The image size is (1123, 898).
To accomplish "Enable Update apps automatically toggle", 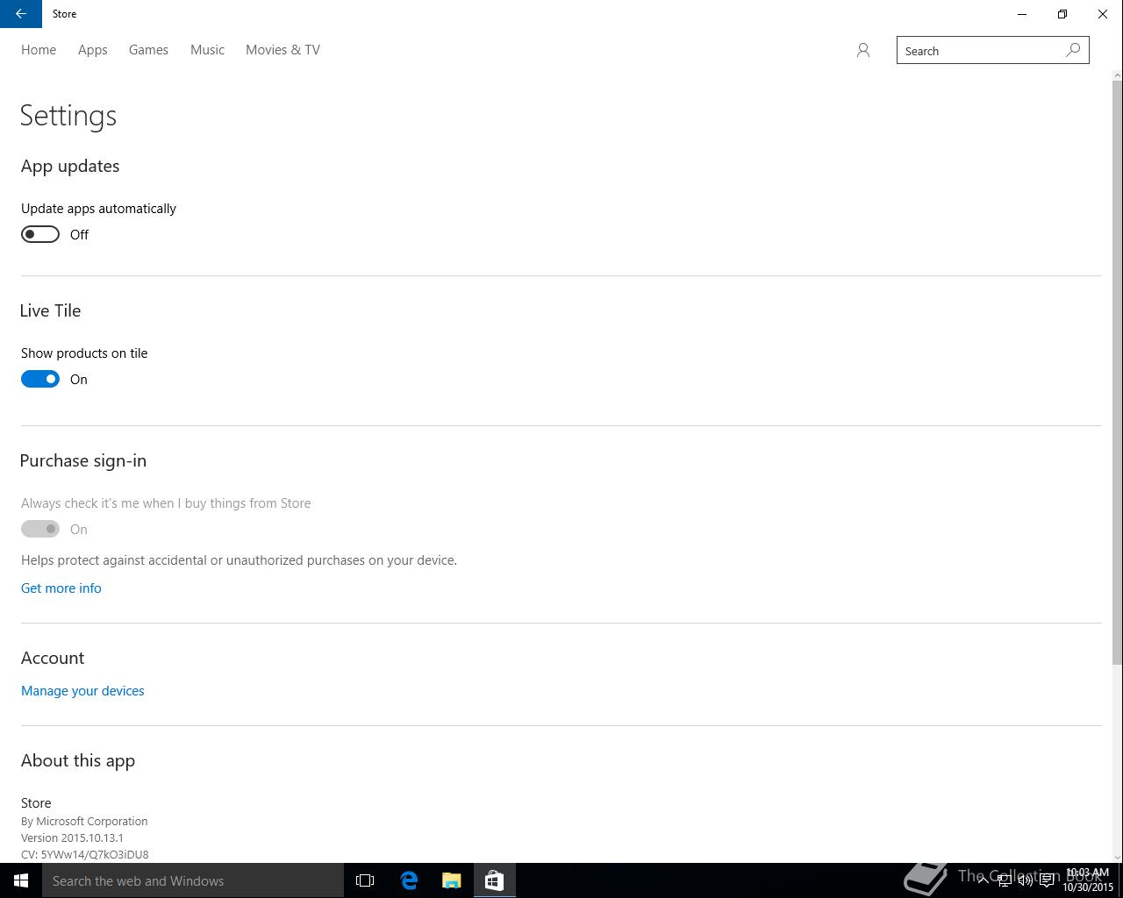I will pos(40,234).
